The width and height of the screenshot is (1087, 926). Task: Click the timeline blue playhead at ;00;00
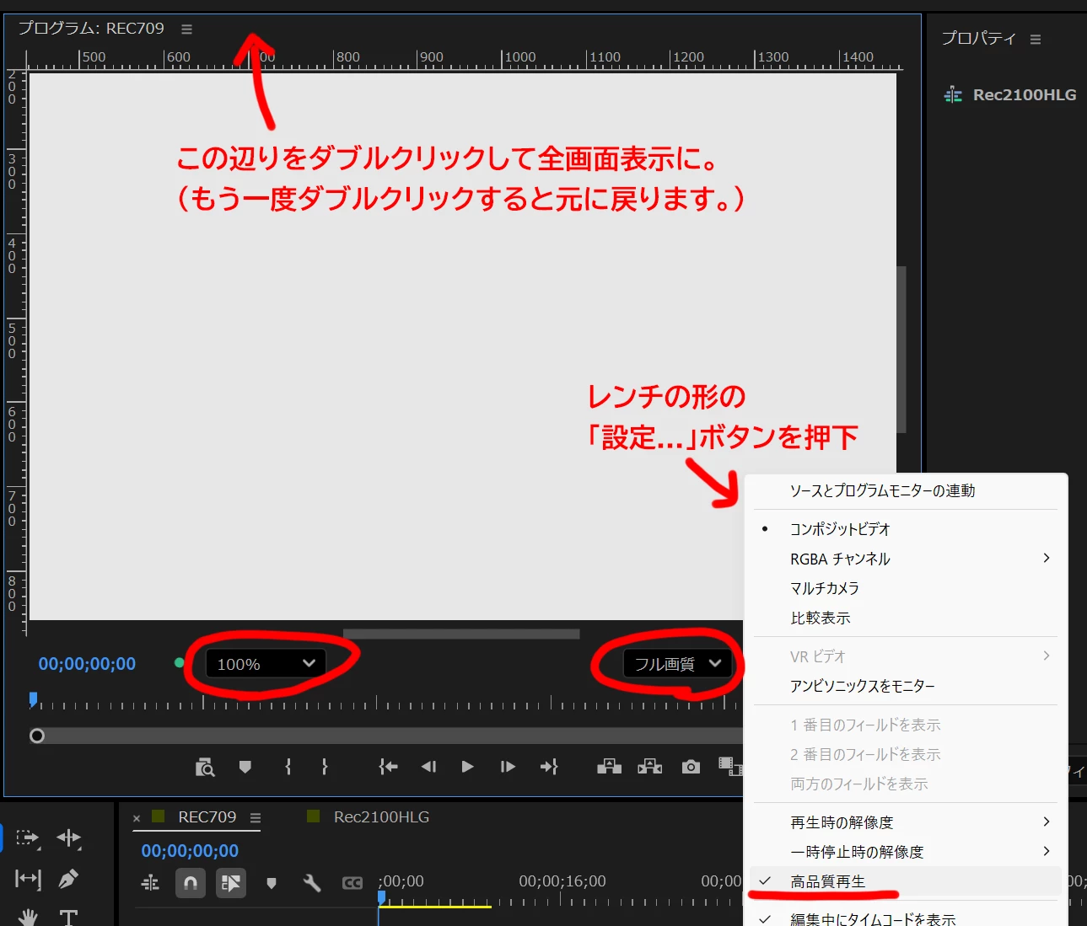click(x=381, y=899)
